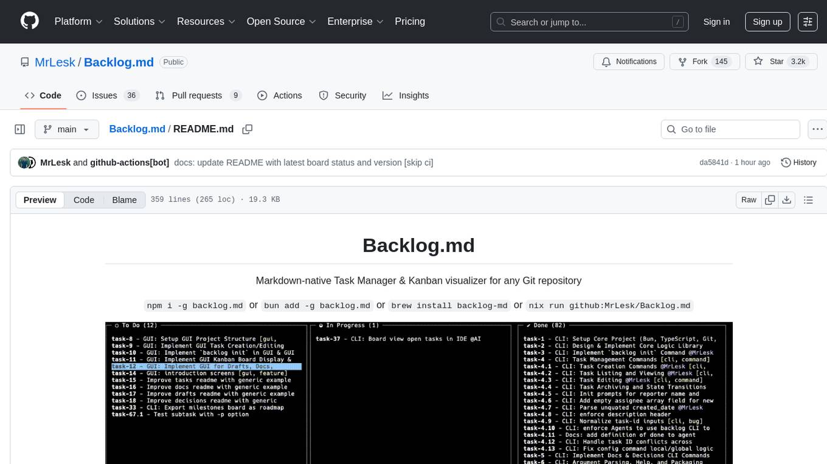Open the Raw file view
The image size is (827, 464).
tap(749, 200)
